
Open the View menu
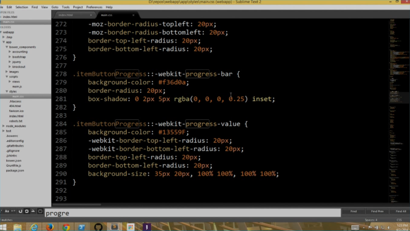point(44,7)
